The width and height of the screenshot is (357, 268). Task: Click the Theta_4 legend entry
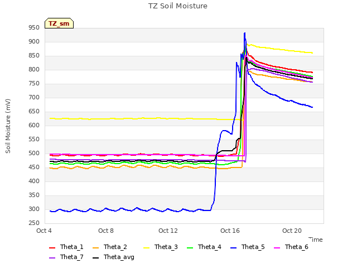pyautogui.click(x=204, y=247)
